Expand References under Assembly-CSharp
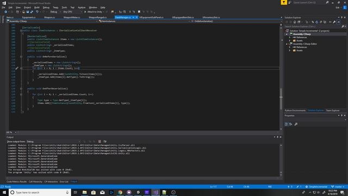The height and width of the screenshot is (196, 348). pos(290,38)
